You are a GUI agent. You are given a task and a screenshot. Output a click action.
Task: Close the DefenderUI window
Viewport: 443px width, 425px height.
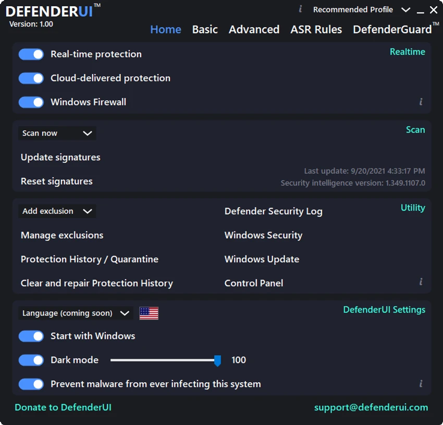click(x=434, y=10)
